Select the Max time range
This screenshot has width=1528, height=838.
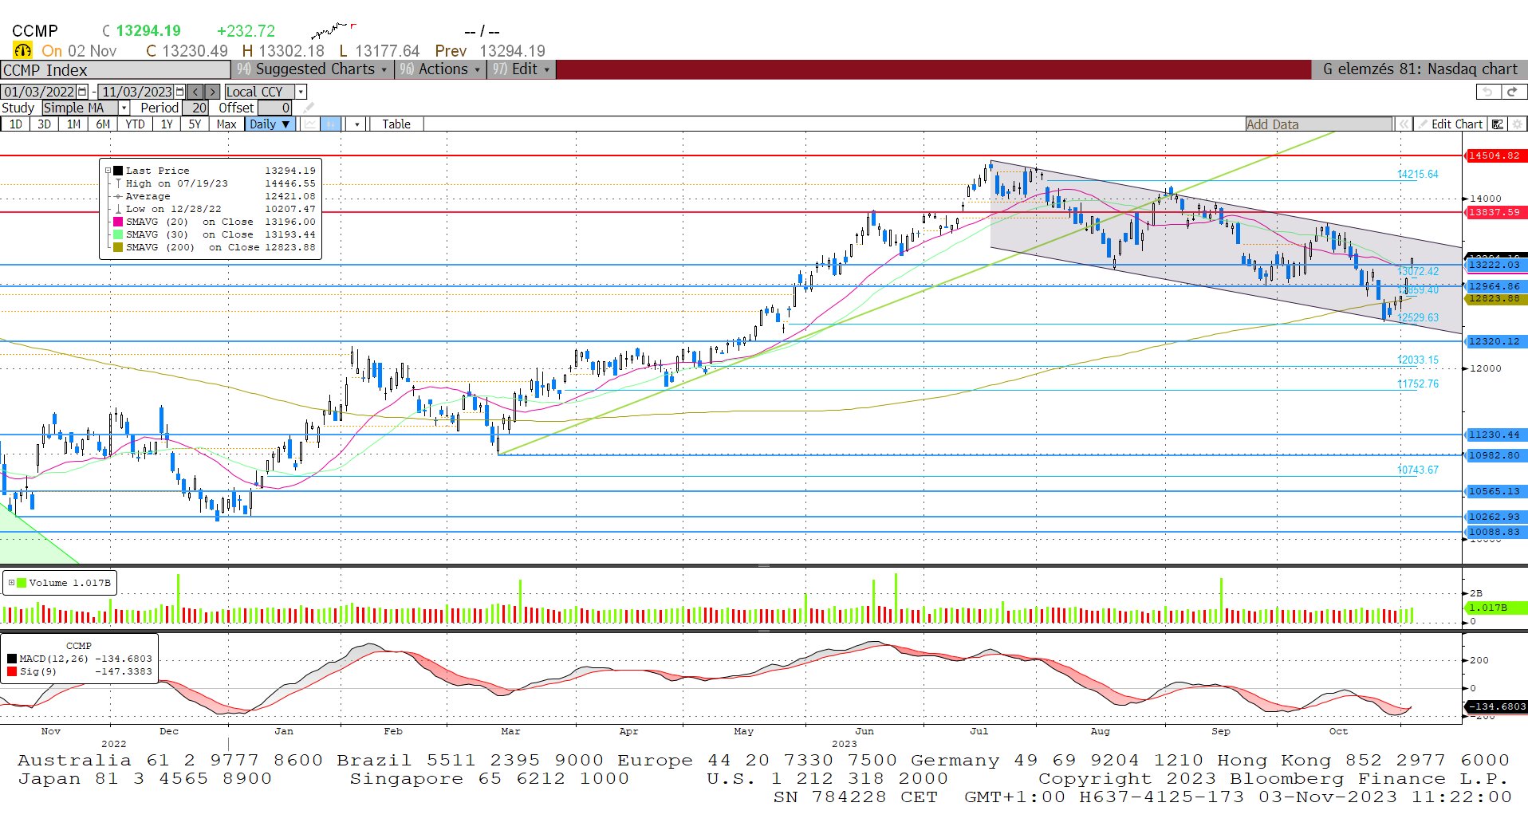(x=226, y=124)
